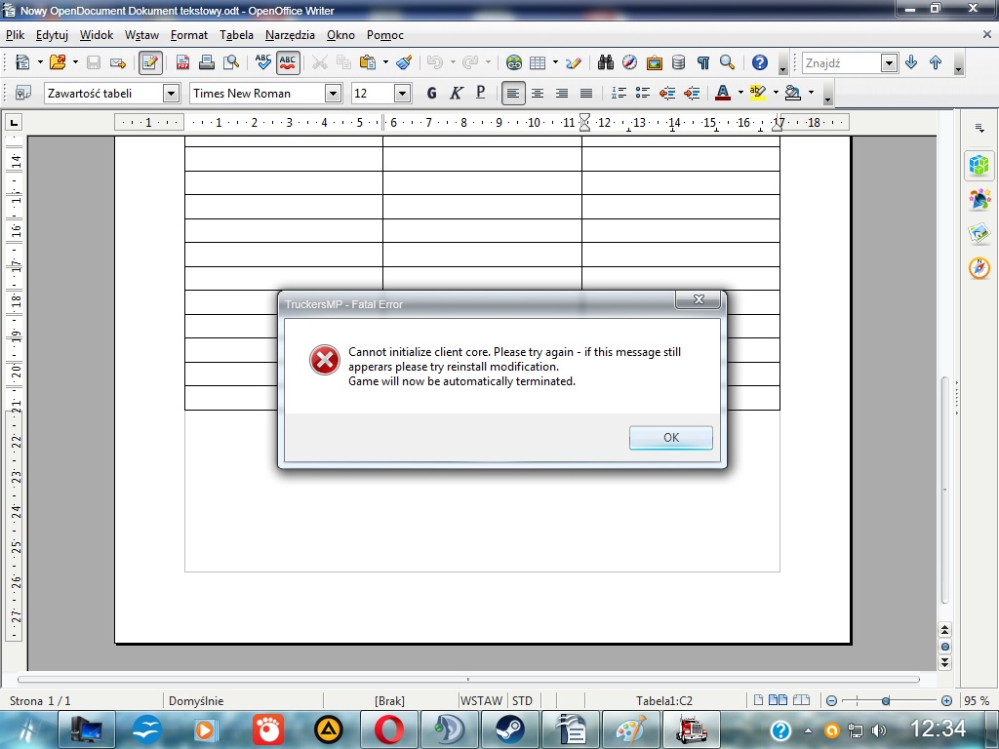Screen dimensions: 999x749
Task: Click the Format Paintbrush icon
Action: (404, 61)
